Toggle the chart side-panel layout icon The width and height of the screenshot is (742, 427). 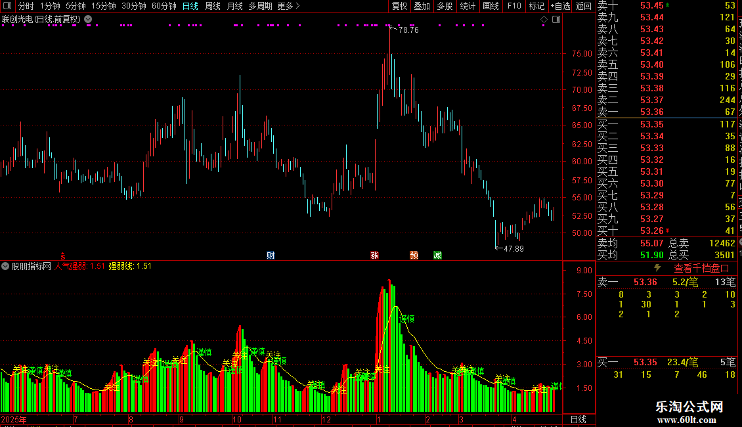click(x=556, y=20)
